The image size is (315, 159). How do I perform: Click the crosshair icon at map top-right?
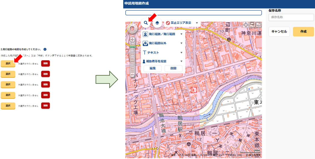click(x=246, y=25)
